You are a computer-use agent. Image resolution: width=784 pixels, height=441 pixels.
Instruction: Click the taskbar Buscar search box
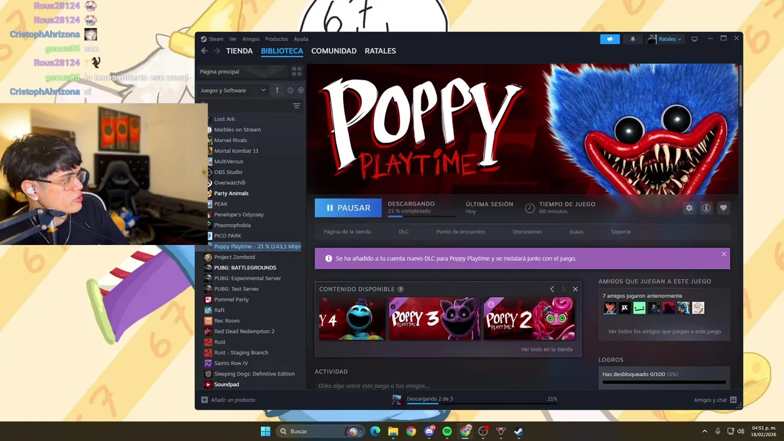(x=320, y=431)
